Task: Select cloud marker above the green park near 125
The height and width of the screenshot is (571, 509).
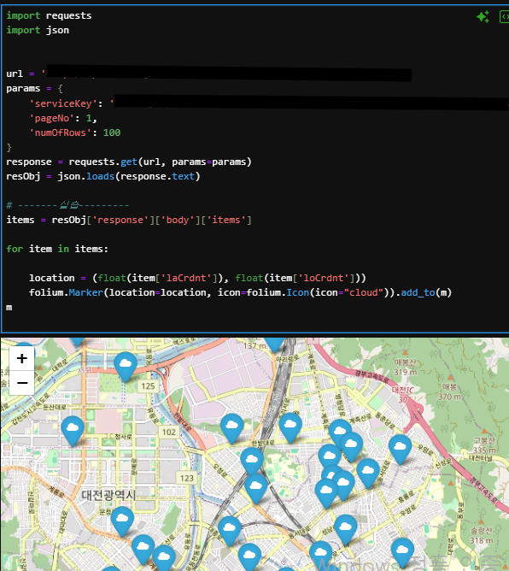Action: [x=126, y=367]
